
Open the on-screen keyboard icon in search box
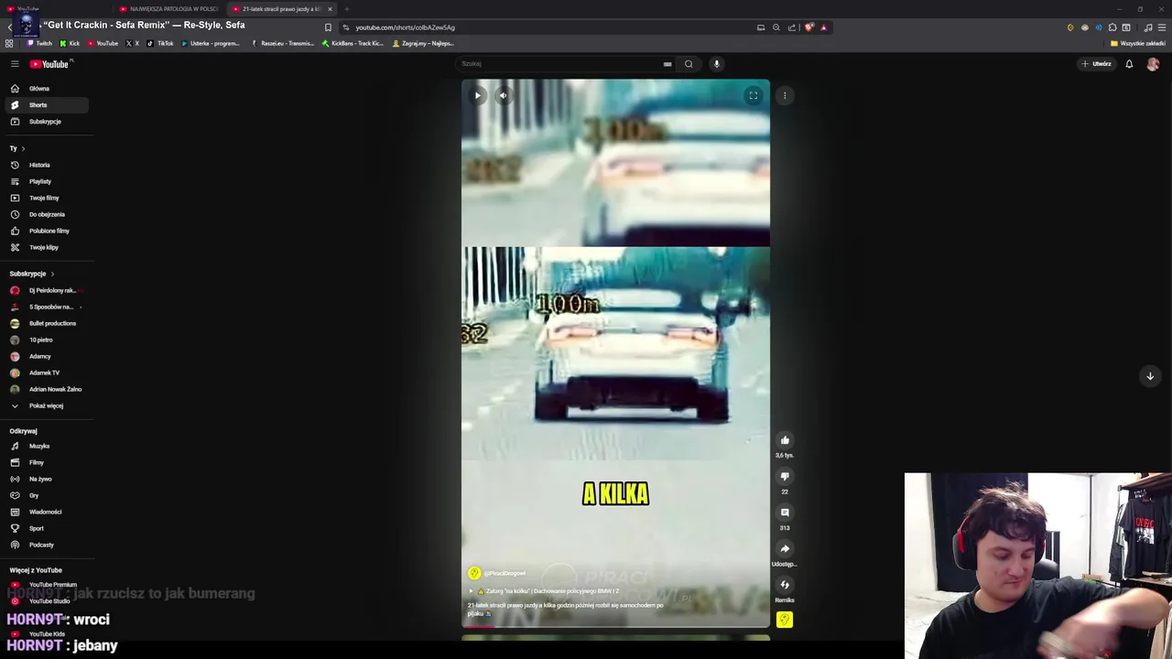click(x=667, y=64)
